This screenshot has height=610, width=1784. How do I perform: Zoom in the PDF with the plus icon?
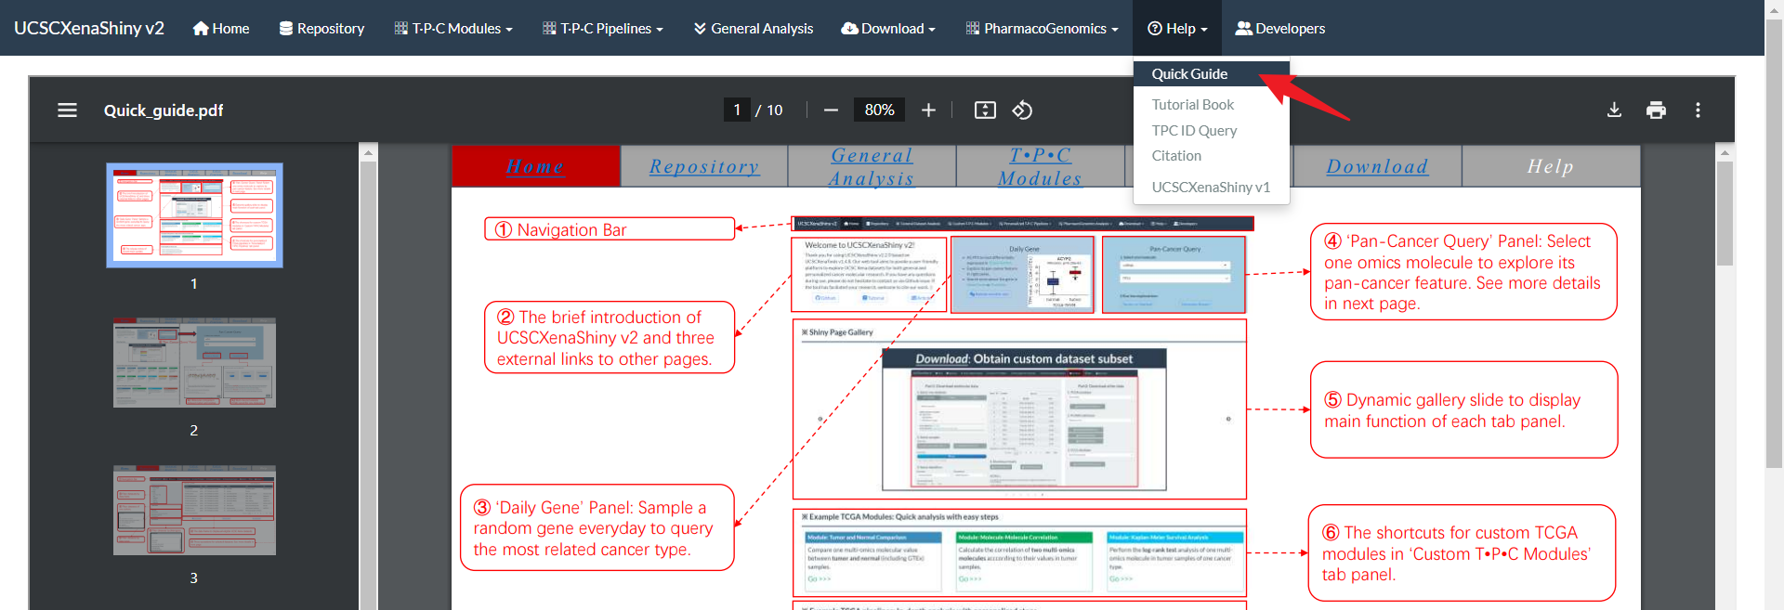[928, 110]
